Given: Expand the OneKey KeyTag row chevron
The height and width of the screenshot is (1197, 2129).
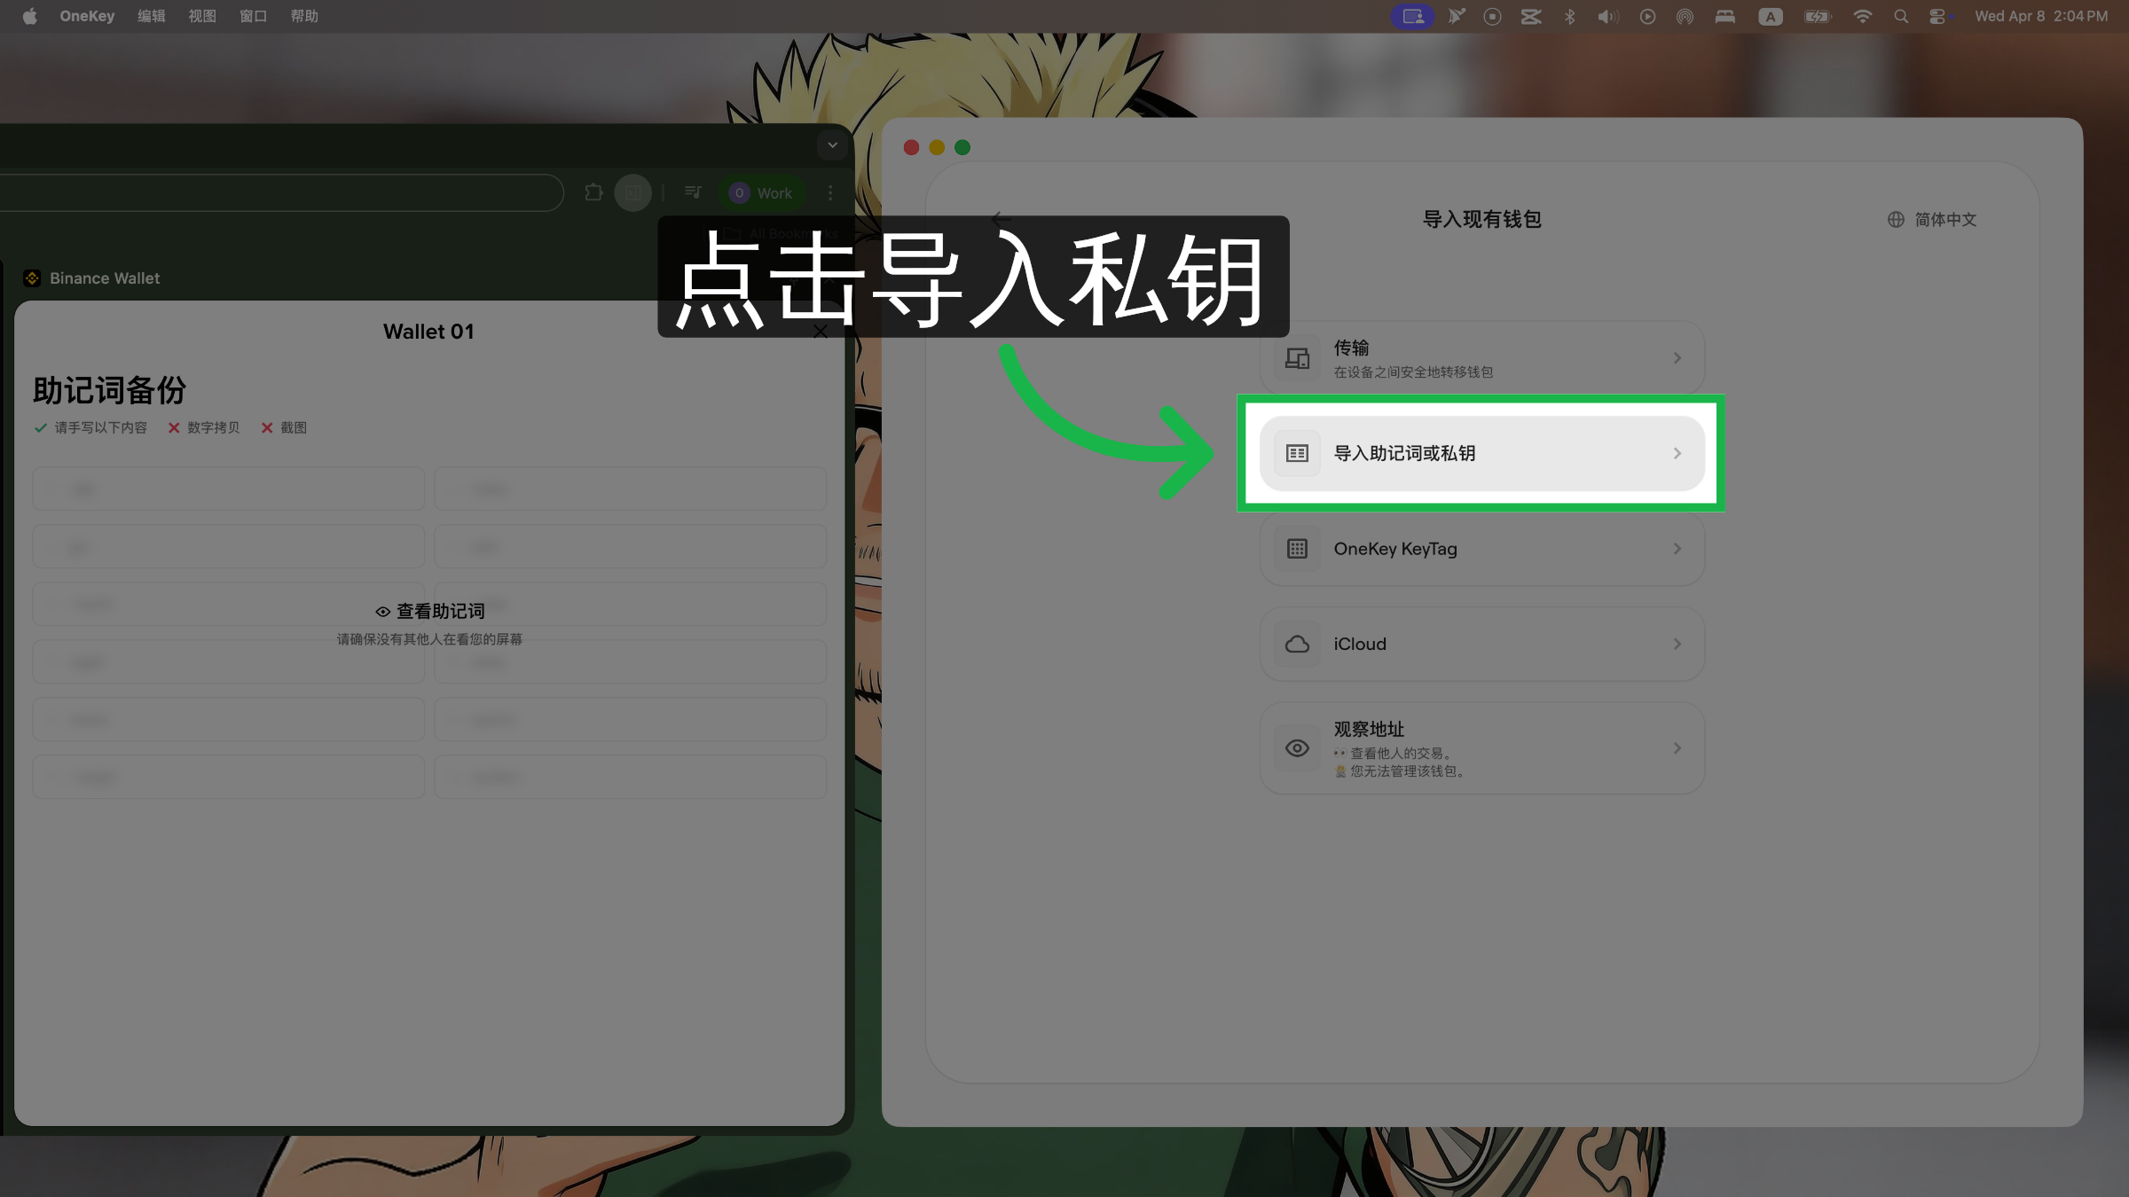Looking at the screenshot, I should point(1677,549).
